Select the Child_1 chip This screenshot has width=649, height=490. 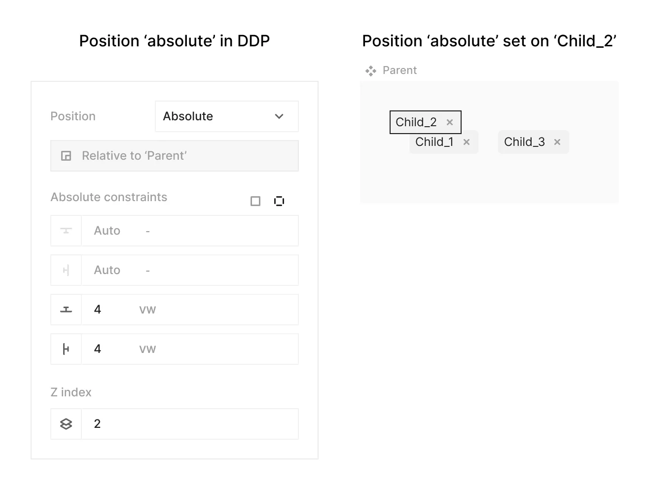444,142
